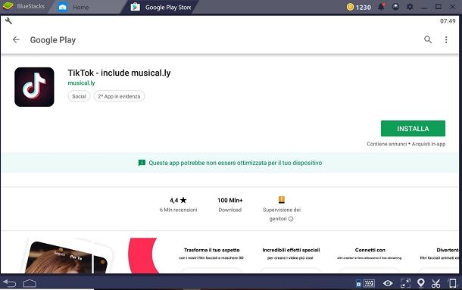462x290 pixels.
Task: Click the BlueStacks account profile icon
Action: coord(395,7)
